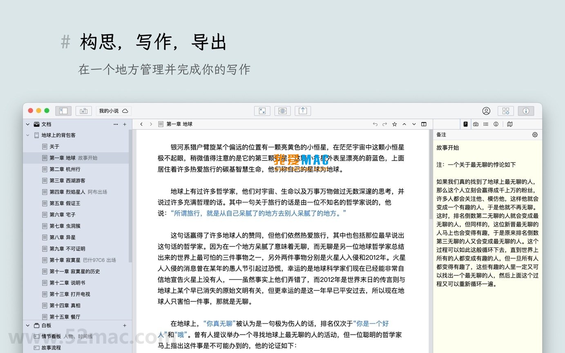Screen dimensions: 565x353
Task: Toggle the sidebar visibility button top left
Action: click(x=63, y=111)
